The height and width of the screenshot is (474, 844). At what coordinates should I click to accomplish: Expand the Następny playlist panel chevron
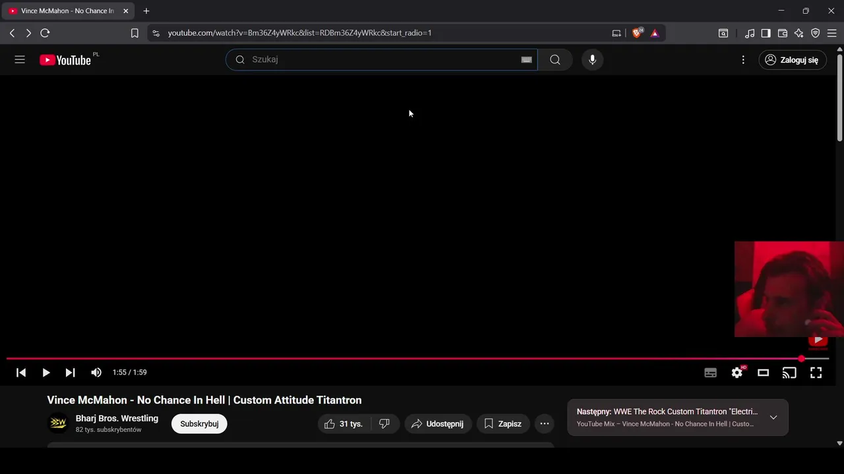[773, 417]
